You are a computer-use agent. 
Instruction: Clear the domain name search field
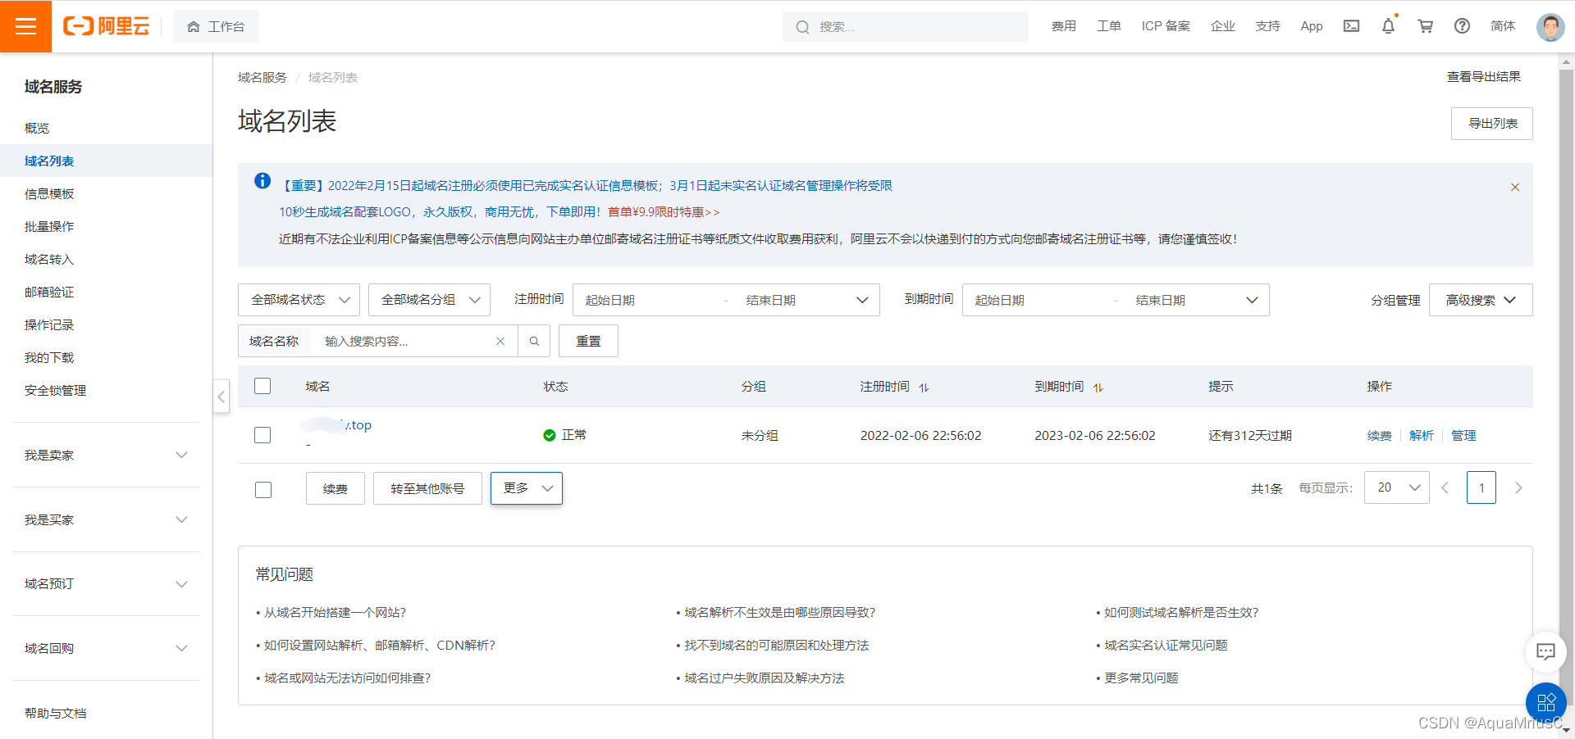500,342
